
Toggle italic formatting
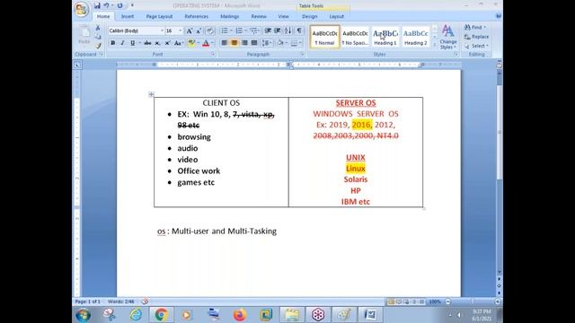(122, 43)
